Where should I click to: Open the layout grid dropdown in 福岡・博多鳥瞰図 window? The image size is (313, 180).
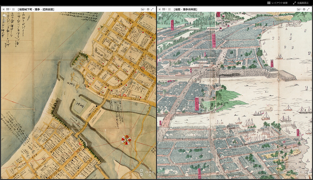pos(164,9)
